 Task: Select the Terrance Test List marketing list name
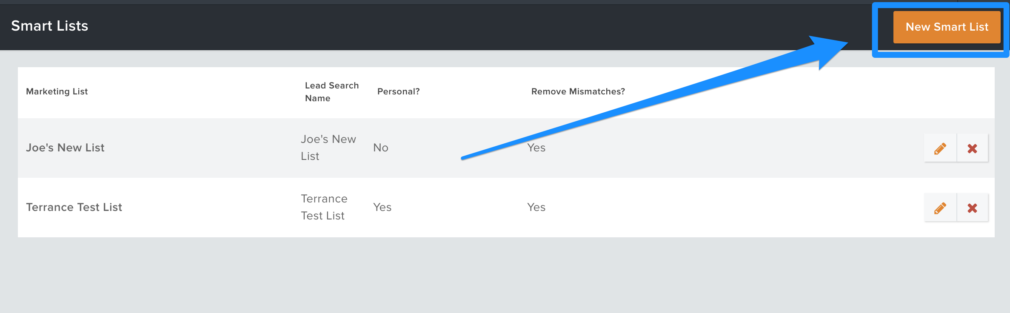[x=74, y=207]
